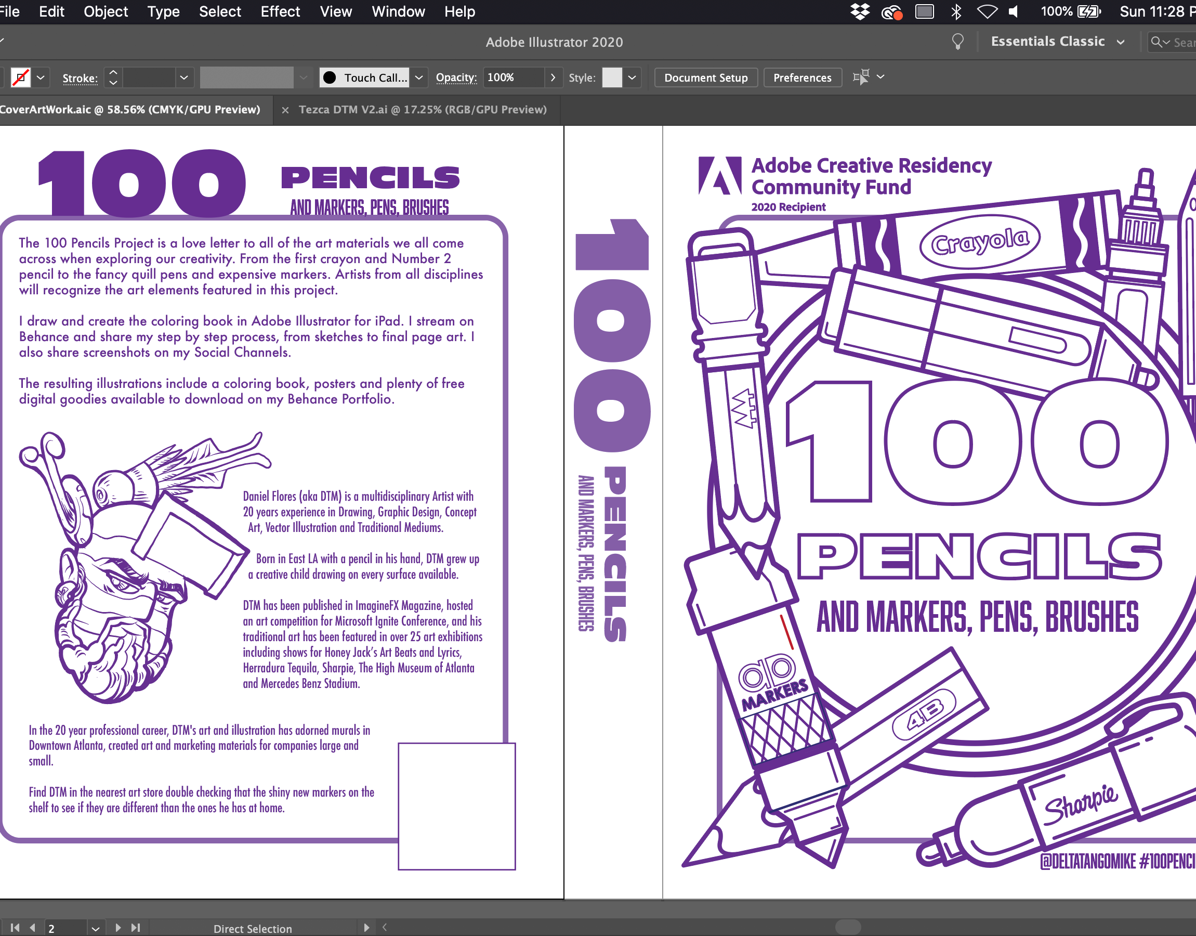Click the volume speaker icon
Viewport: 1196px width, 936px height.
[1014, 11]
